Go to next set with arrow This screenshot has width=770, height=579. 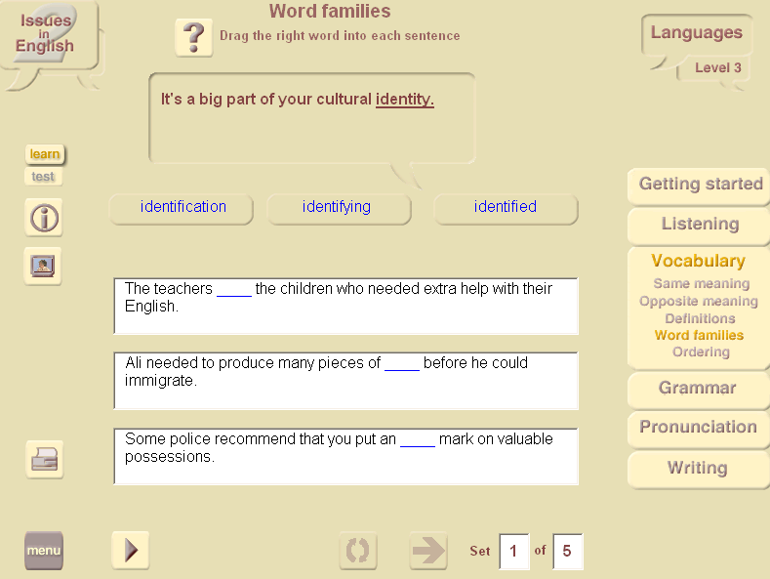coord(428,551)
